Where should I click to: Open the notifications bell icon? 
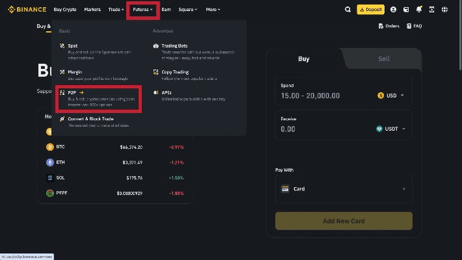tap(419, 10)
